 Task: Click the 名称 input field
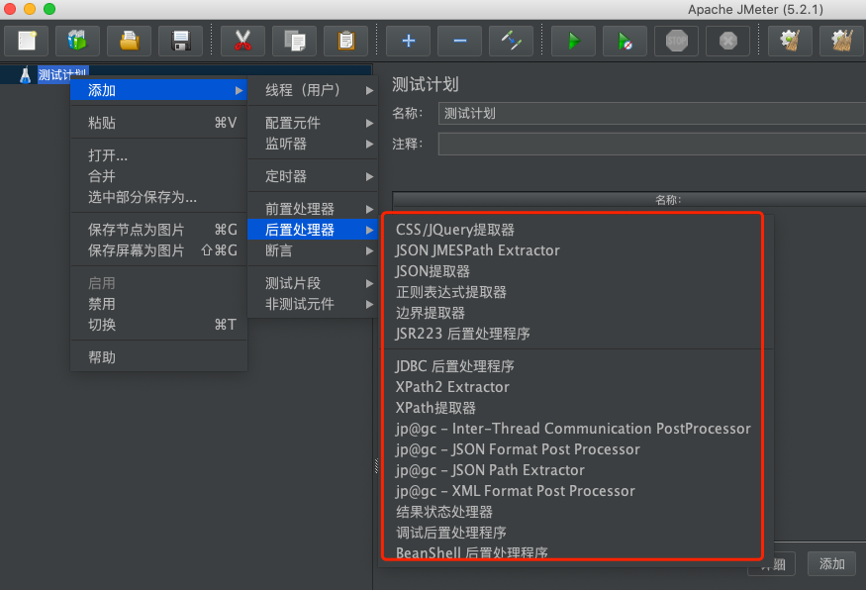coord(652,113)
